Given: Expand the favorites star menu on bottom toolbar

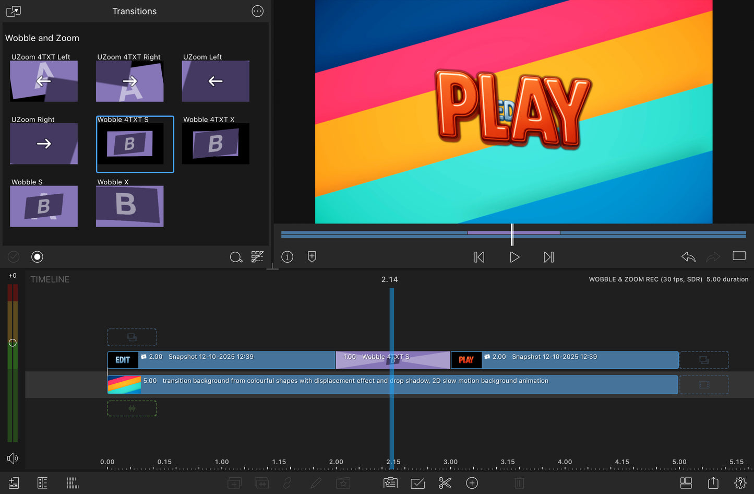Looking at the screenshot, I should (x=343, y=483).
